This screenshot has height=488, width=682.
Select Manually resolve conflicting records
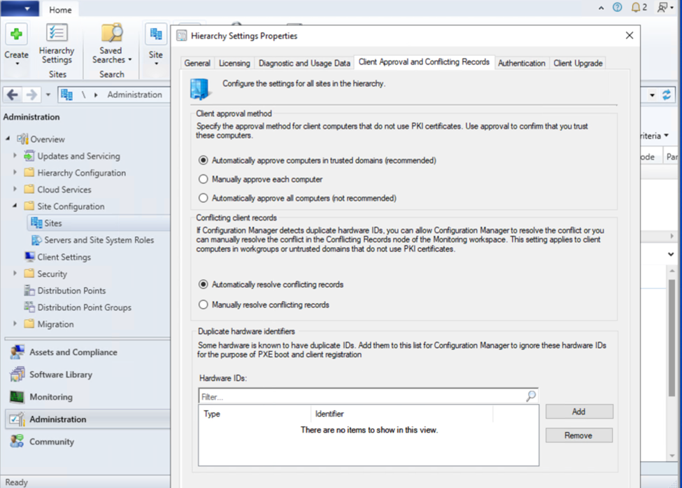pyautogui.click(x=203, y=305)
